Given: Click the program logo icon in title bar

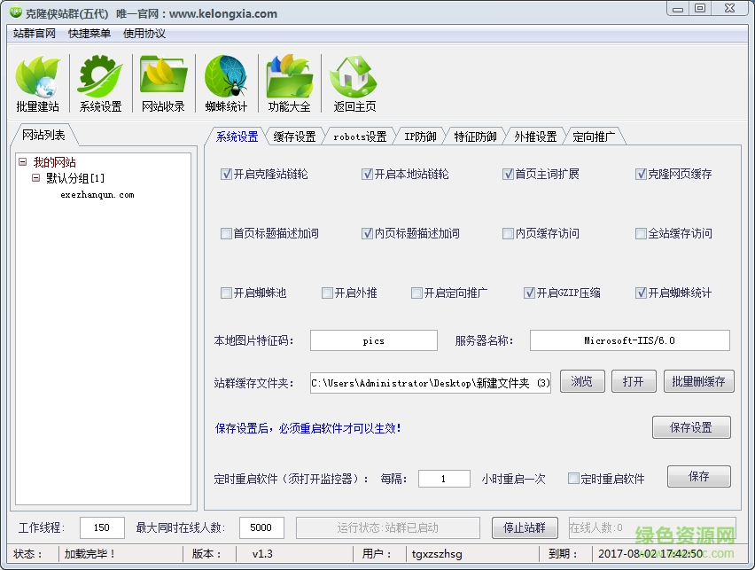Looking at the screenshot, I should [15, 12].
